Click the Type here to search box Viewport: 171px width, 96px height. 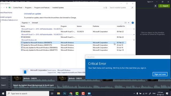pos(28,94)
